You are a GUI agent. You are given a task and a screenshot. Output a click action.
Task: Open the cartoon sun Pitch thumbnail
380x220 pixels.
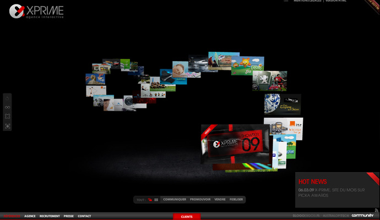coord(247,65)
